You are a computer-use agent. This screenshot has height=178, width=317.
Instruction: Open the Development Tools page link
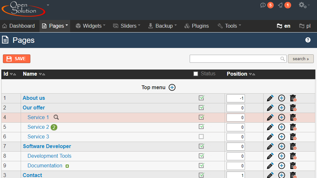pyautogui.click(x=49, y=156)
